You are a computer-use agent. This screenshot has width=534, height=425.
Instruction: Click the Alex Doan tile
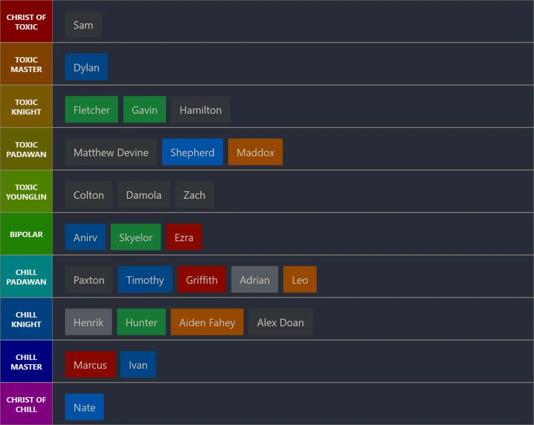[280, 322]
